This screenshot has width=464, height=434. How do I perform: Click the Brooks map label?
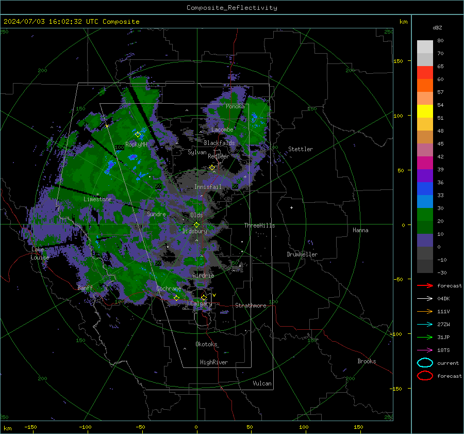tap(367, 361)
